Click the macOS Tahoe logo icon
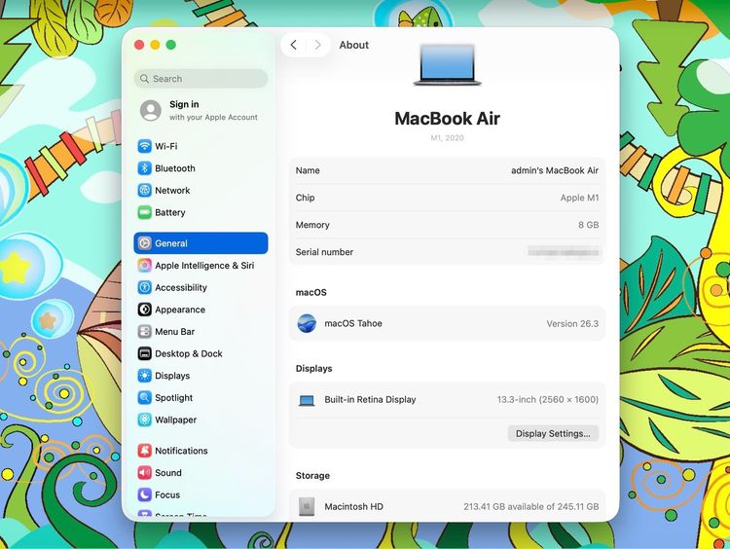This screenshot has height=549, width=730. 307,323
